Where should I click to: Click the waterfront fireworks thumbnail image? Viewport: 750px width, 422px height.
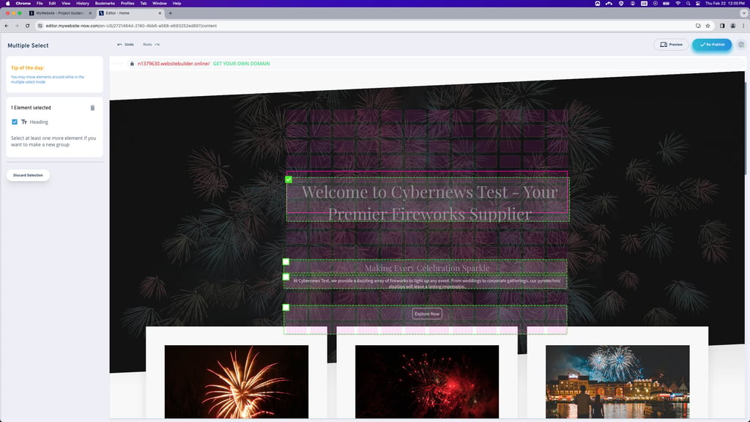[x=617, y=382]
